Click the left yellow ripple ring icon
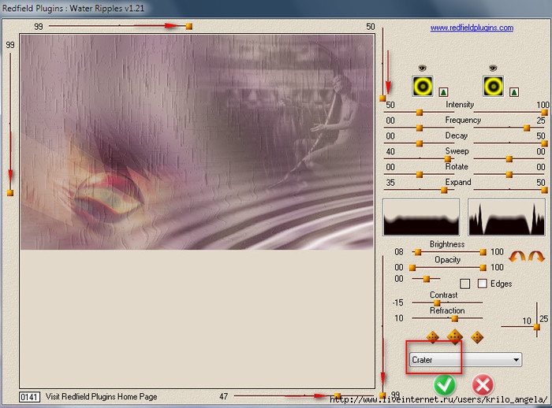552x408 pixels. pos(423,86)
